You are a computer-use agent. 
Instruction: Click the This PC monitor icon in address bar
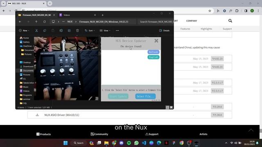pos(53,22)
